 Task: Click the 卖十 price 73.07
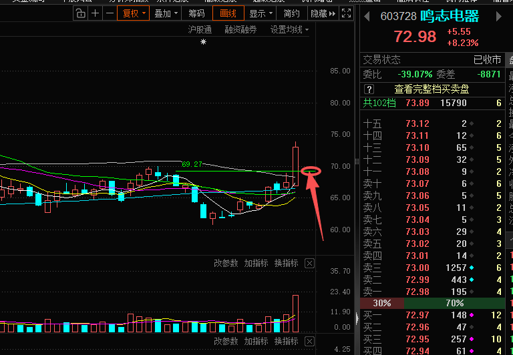pyautogui.click(x=417, y=184)
